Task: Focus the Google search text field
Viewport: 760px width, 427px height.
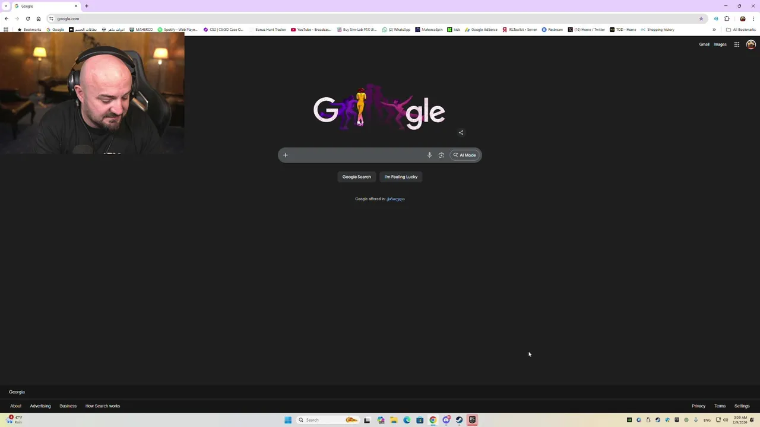Action: pyautogui.click(x=356, y=155)
